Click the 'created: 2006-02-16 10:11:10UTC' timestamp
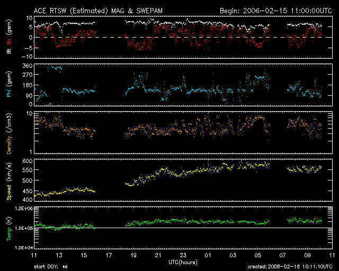 tap(290, 267)
